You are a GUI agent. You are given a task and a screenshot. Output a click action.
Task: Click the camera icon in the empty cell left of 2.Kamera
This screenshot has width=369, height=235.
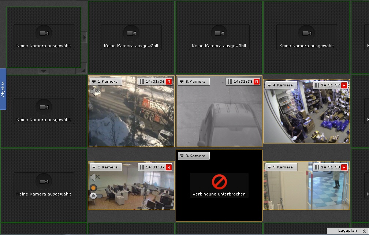[x=44, y=181]
